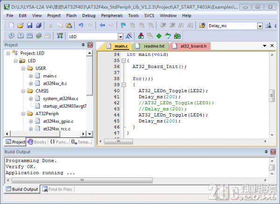Click the editor vertical scrollbar thumb
The height and width of the screenshot is (204, 280).
[272, 95]
